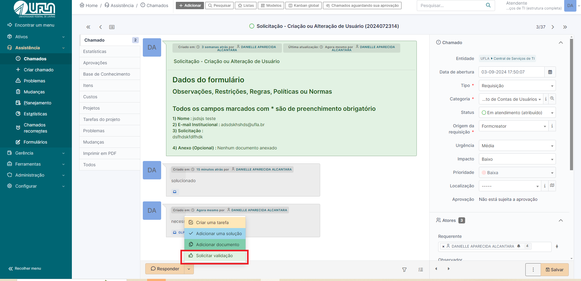Select Criar uma tarefa menu option
The image size is (581, 281).
pos(215,223)
